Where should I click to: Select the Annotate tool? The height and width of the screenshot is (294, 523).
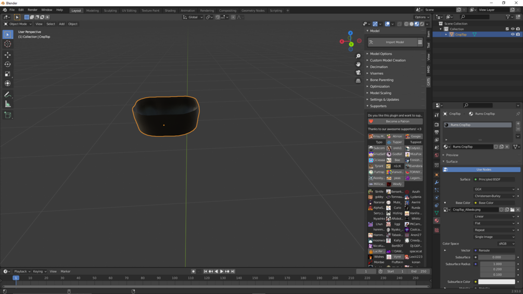8,95
